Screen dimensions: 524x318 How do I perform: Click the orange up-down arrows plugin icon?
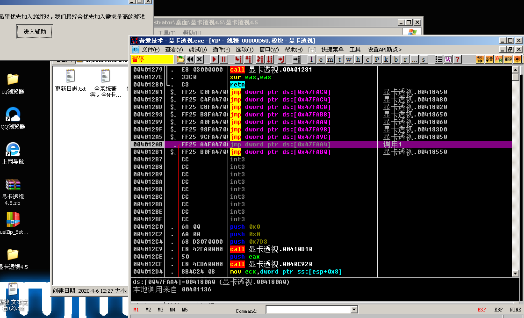click(489, 59)
